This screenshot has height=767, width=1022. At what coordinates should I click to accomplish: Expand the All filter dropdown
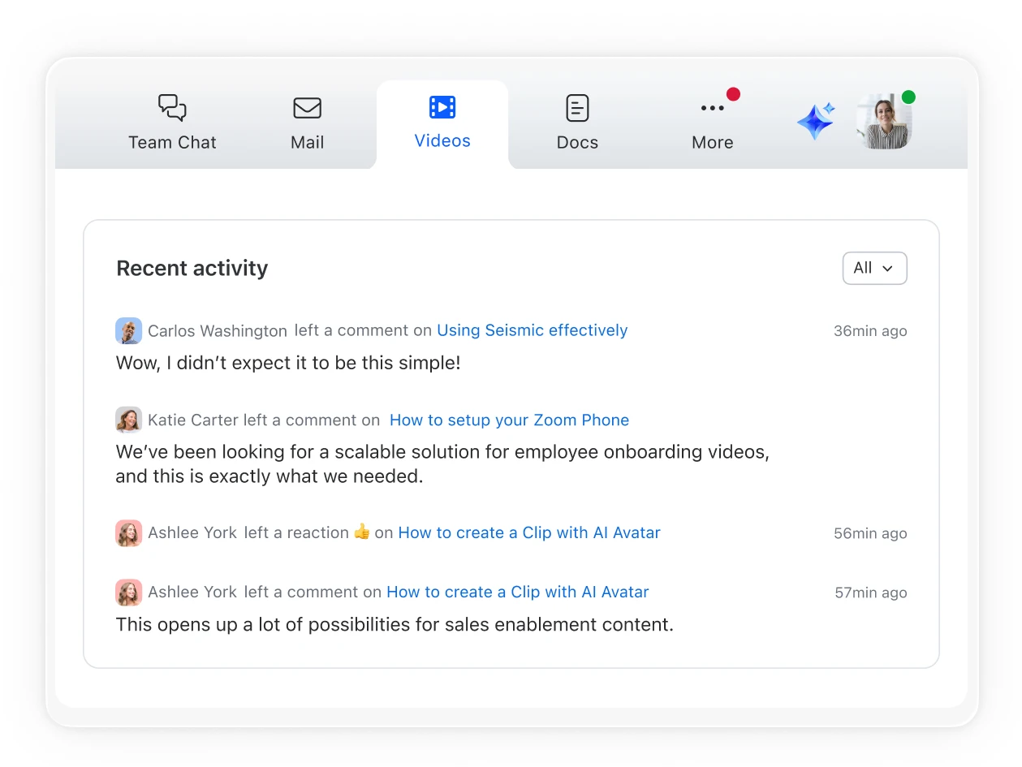pyautogui.click(x=874, y=268)
